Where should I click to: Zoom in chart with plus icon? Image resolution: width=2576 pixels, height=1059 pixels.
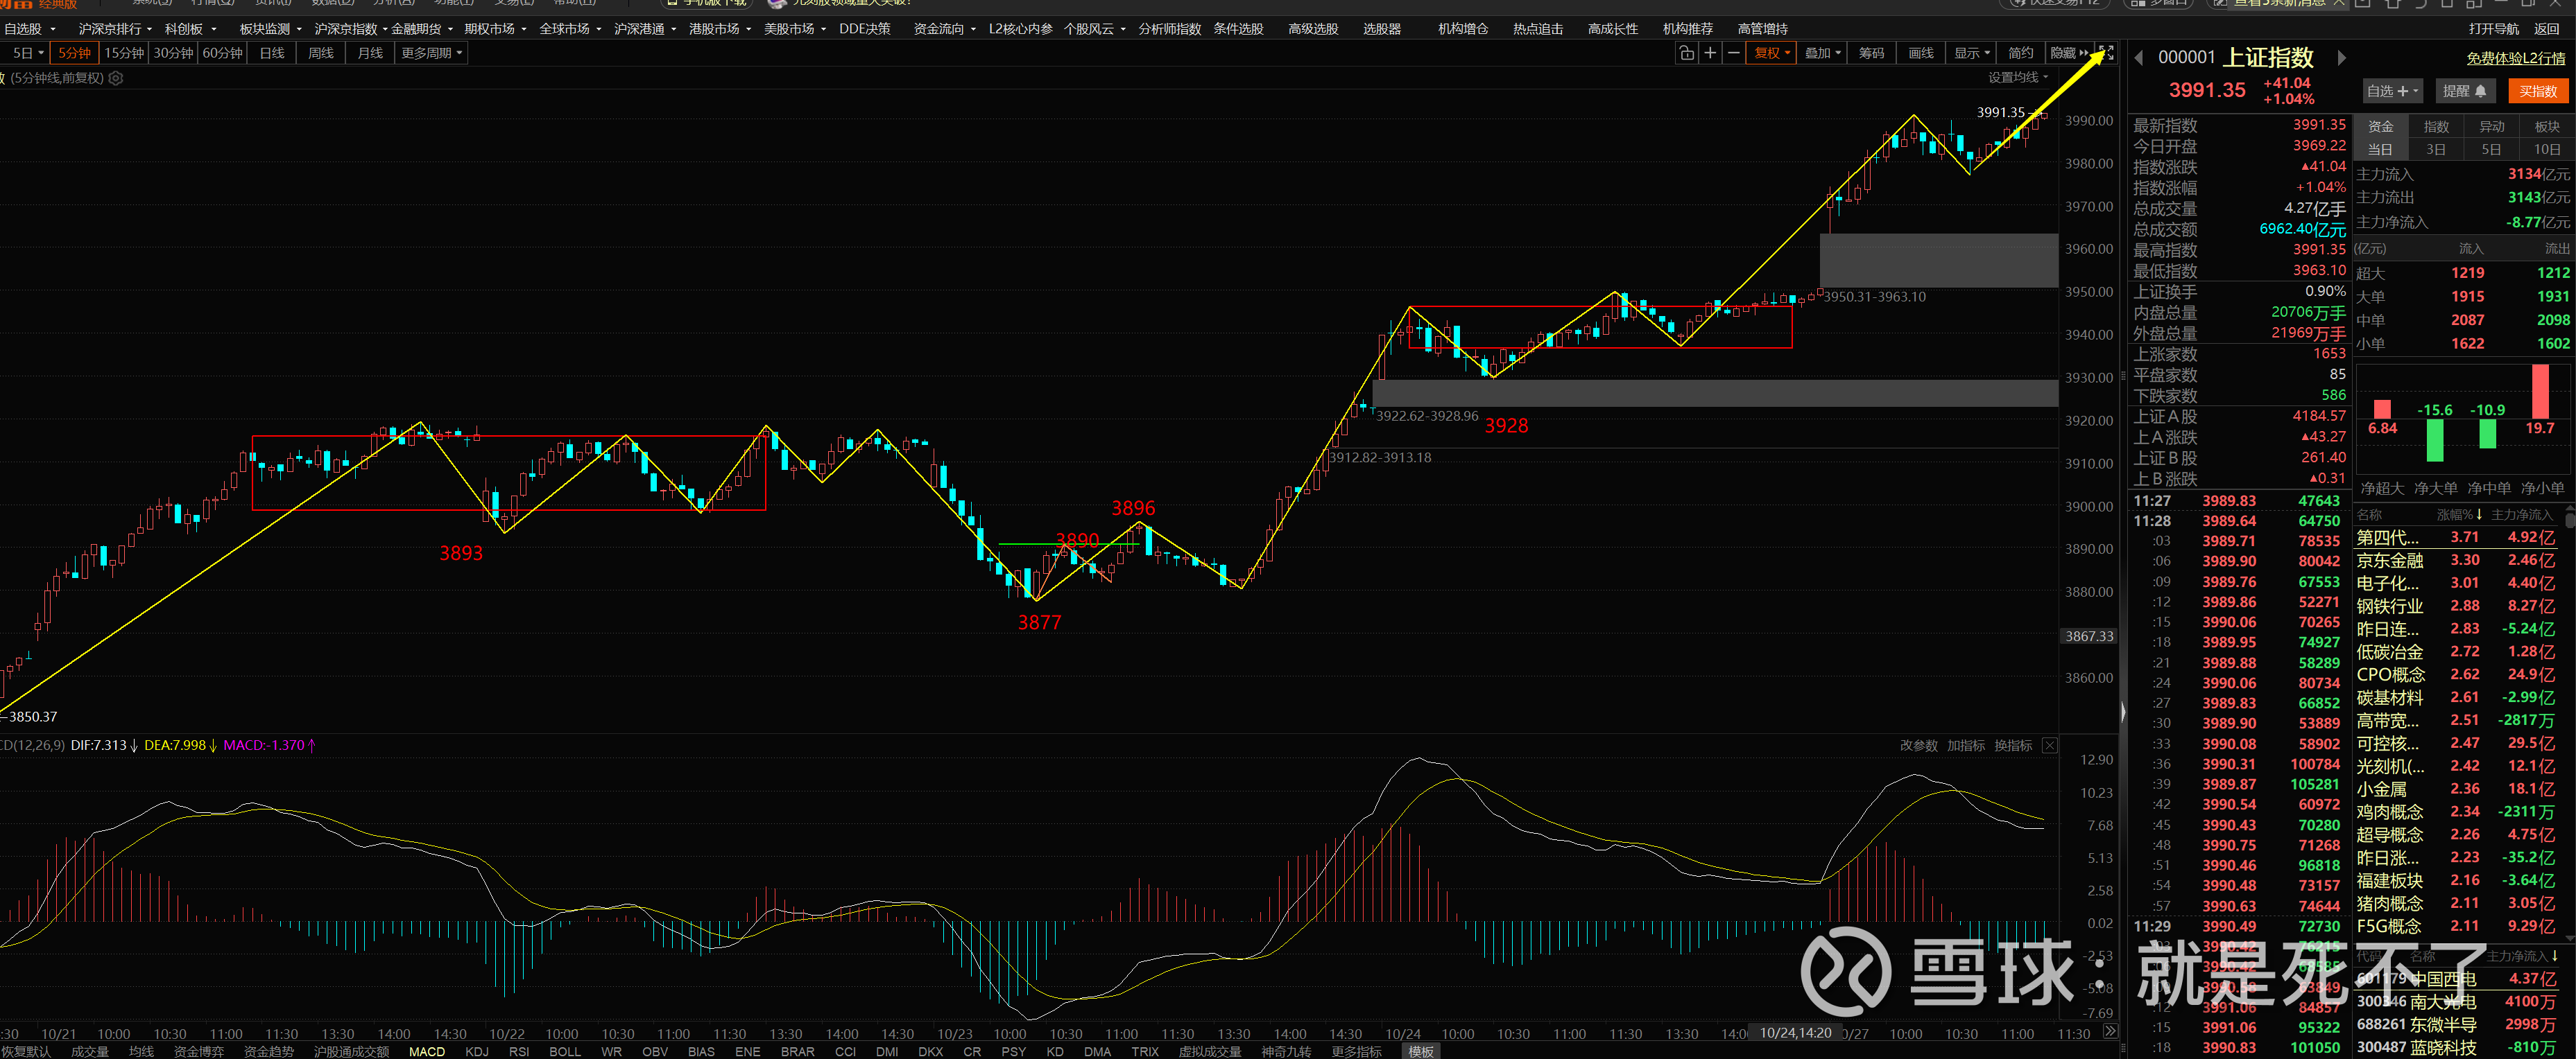[1710, 53]
